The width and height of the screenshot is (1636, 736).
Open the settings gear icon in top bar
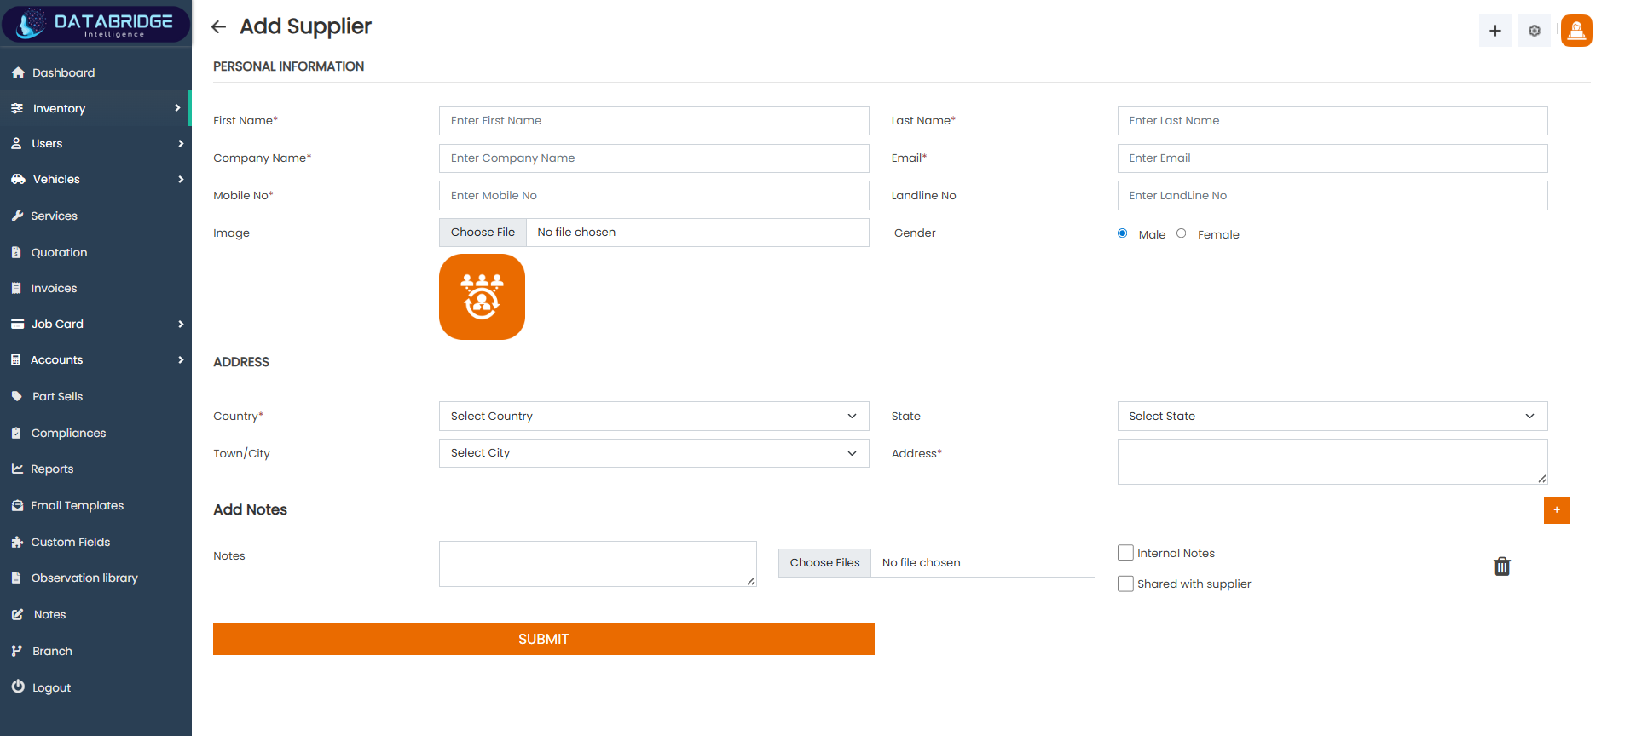(x=1535, y=31)
